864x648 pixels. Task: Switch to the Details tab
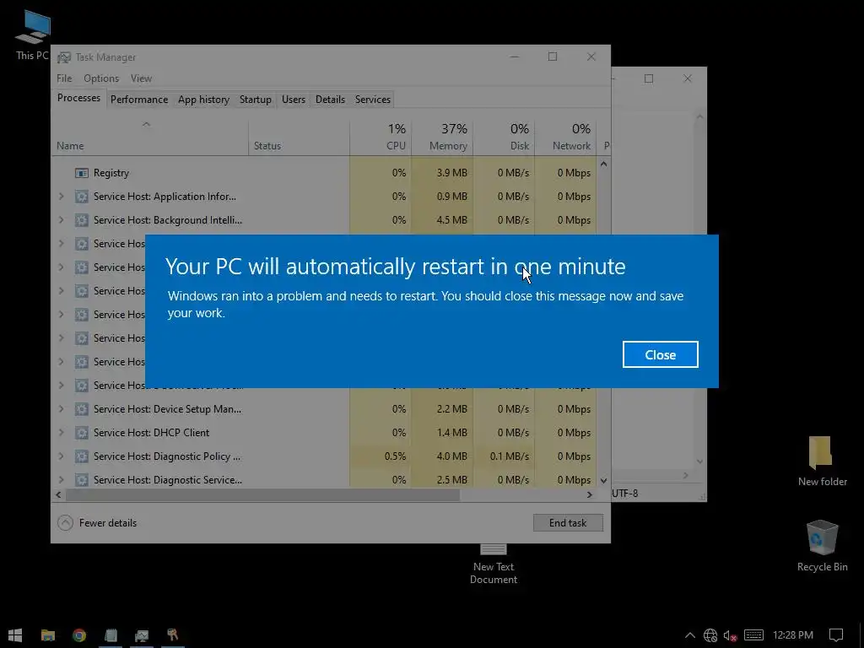point(330,100)
